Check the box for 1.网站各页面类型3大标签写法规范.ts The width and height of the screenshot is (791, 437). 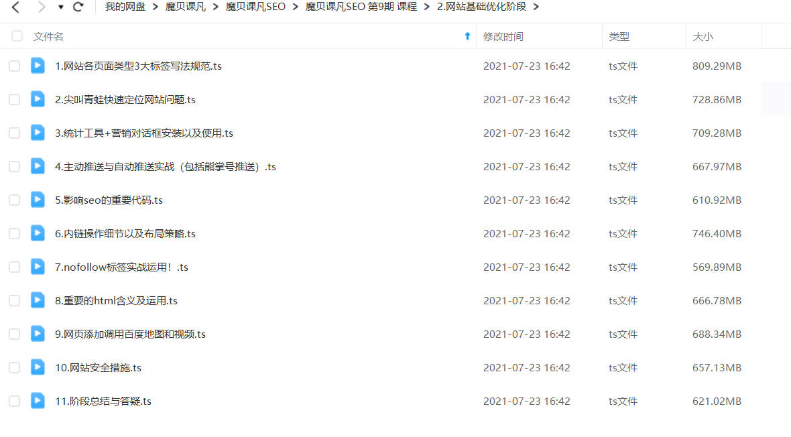pos(15,66)
